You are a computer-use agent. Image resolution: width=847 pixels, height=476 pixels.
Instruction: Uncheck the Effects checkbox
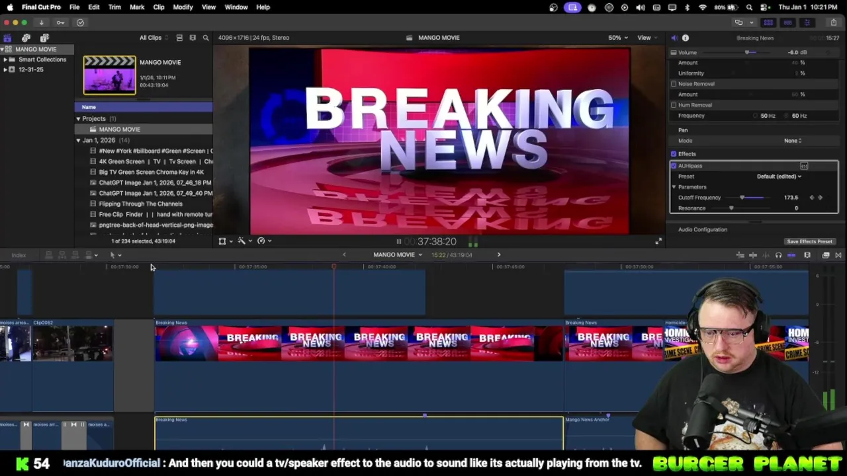(674, 154)
